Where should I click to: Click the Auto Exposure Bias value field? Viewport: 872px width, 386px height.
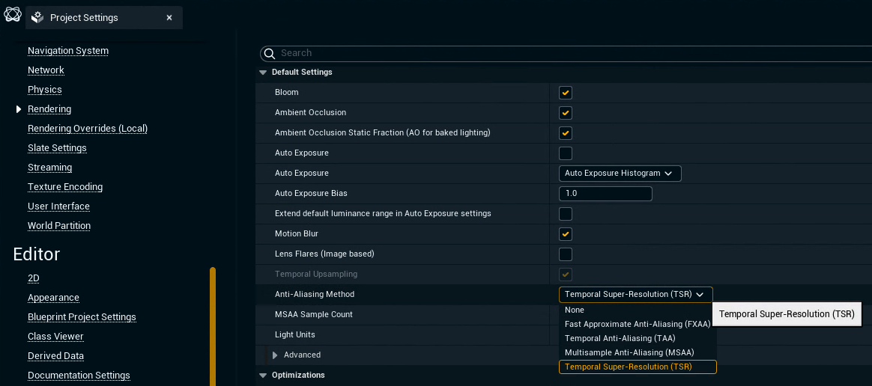click(605, 194)
